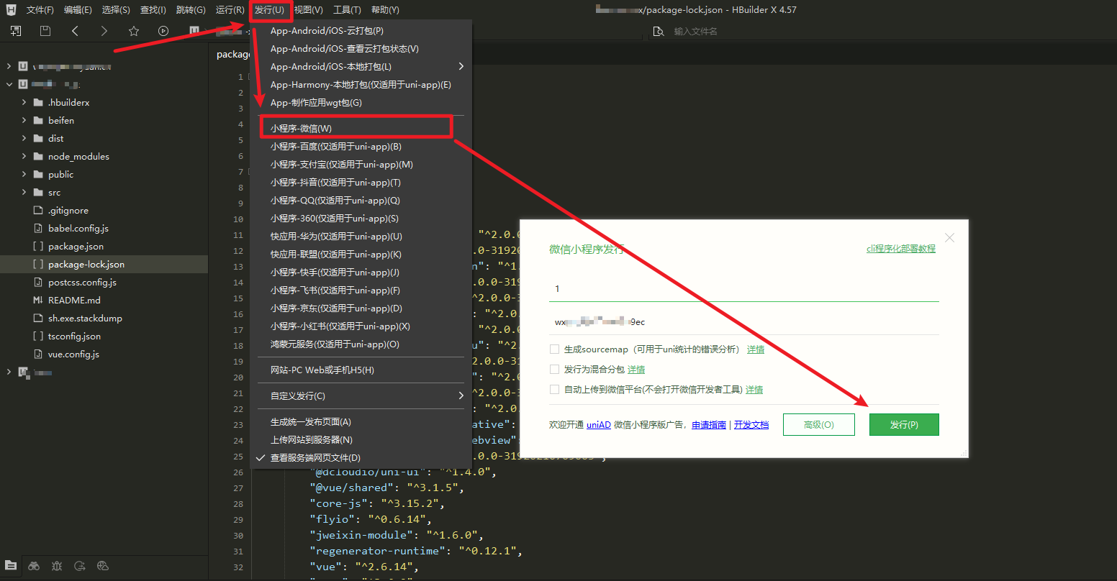The height and width of the screenshot is (581, 1117).
Task: Click the sh.exe.stackdump file icon
Action: click(39, 319)
